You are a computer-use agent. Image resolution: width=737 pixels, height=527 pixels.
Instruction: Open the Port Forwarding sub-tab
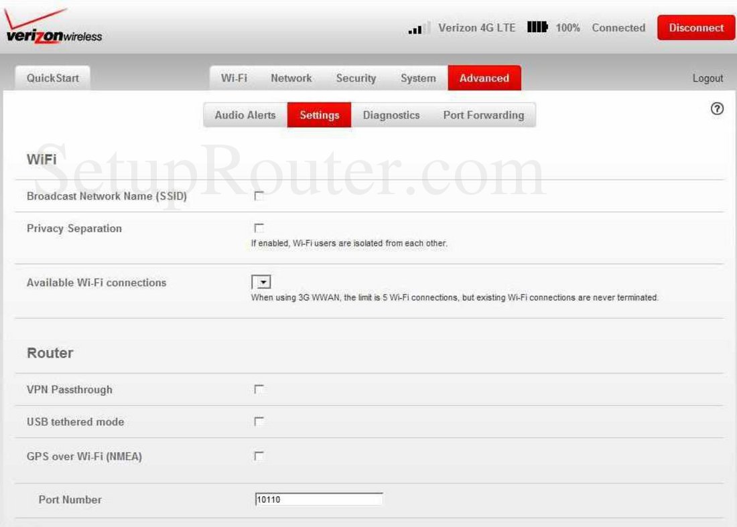(x=484, y=115)
